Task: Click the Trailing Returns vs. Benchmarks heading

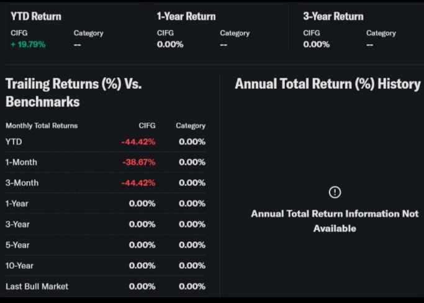Action: tap(73, 92)
